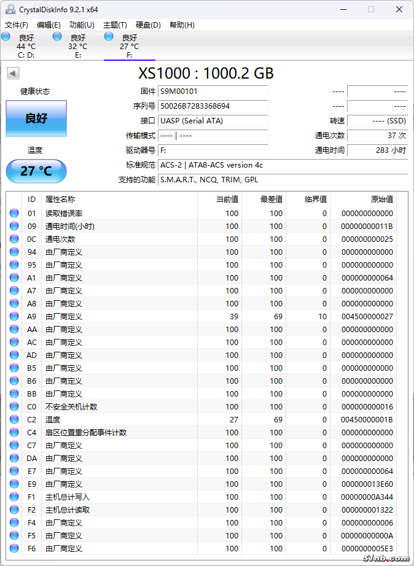Viewport: 414px width, 566px height.
Task: Click the status orb for attribute A9
Action: coord(14,317)
